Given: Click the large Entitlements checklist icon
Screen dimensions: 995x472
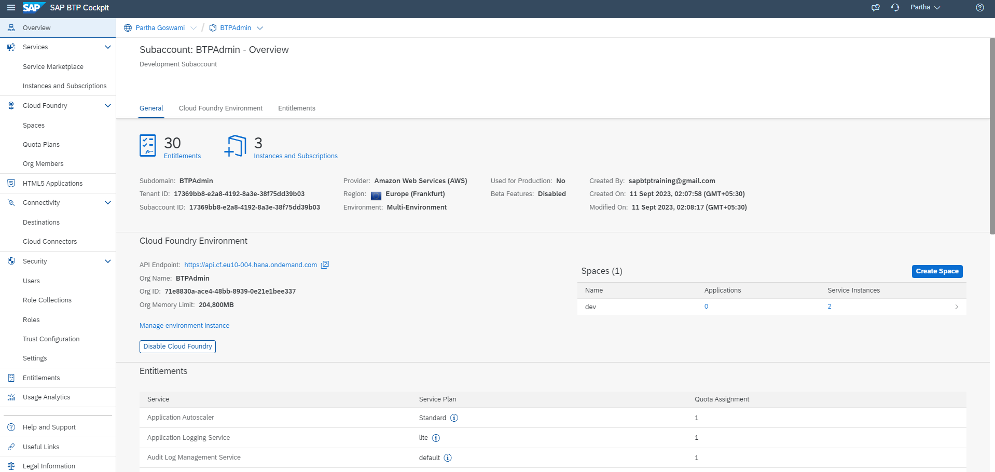Looking at the screenshot, I should 148,146.
